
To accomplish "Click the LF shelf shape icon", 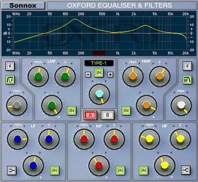I will pyautogui.click(x=12, y=170).
